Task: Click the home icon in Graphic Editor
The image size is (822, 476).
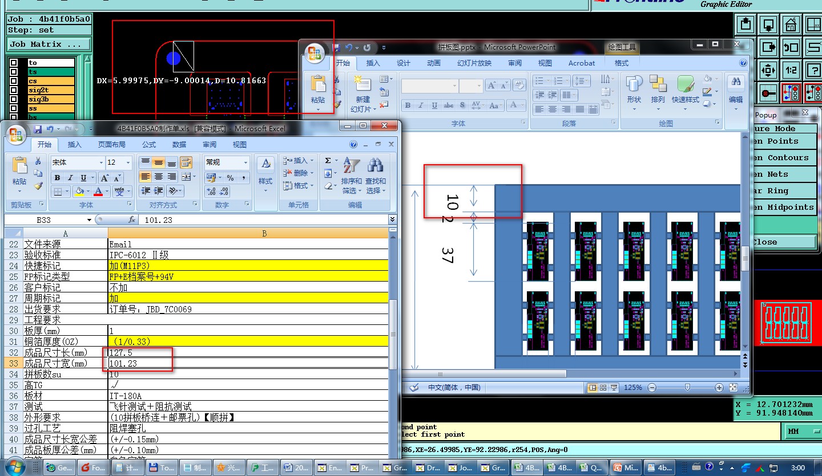Action: tap(791, 25)
